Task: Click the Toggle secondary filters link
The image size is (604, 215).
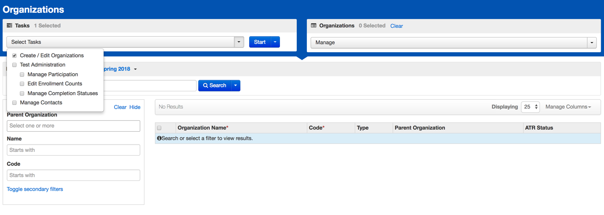Action: 35,189
